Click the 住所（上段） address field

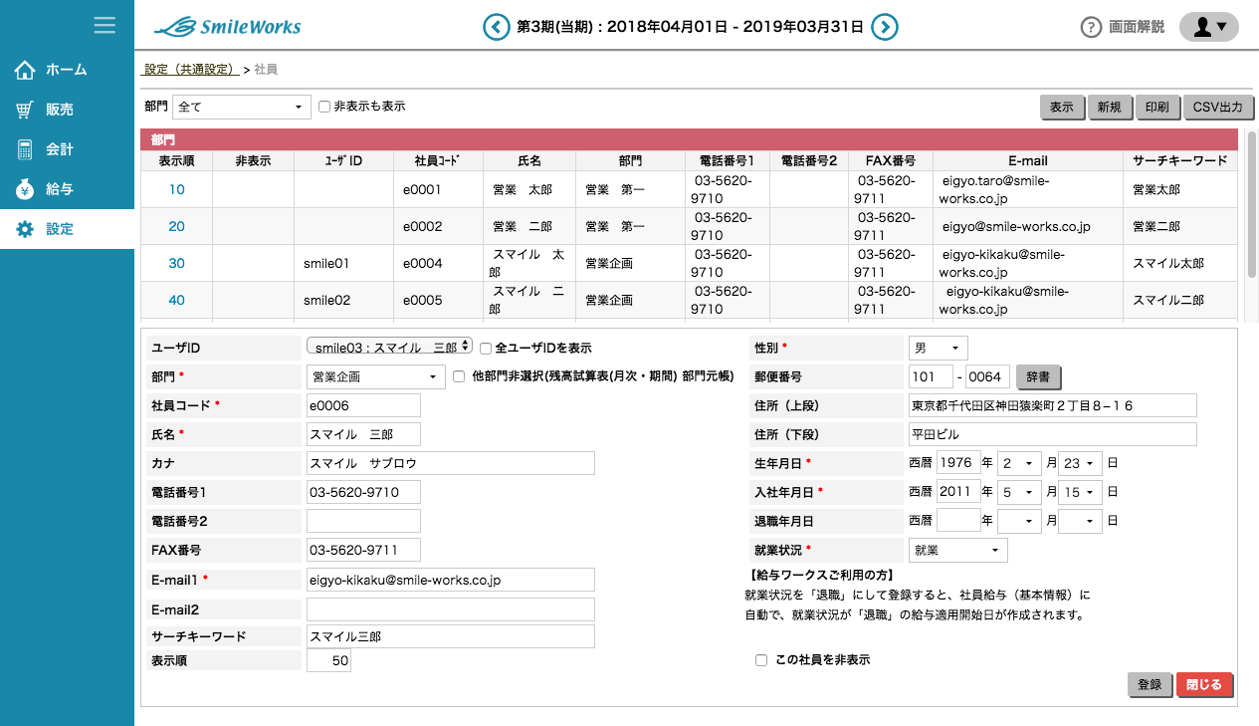1052,405
